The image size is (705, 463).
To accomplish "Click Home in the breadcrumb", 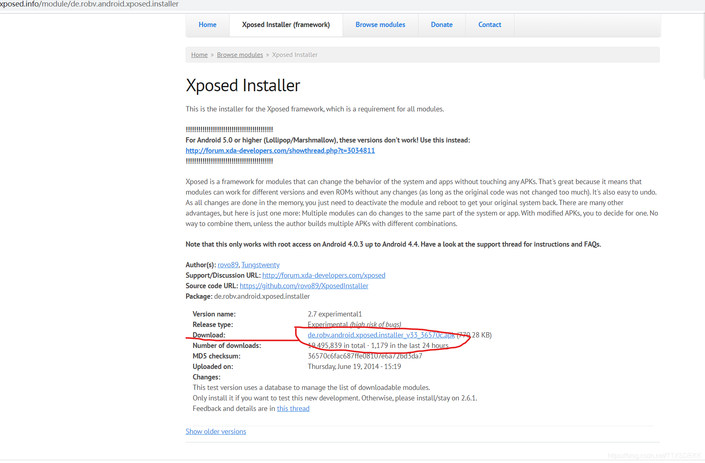I will 199,55.
